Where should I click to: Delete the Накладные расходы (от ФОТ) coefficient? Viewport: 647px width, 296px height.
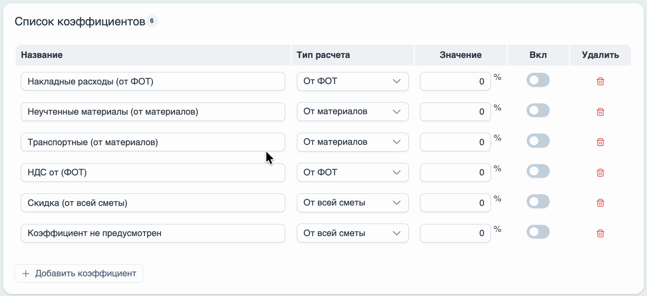pos(600,81)
